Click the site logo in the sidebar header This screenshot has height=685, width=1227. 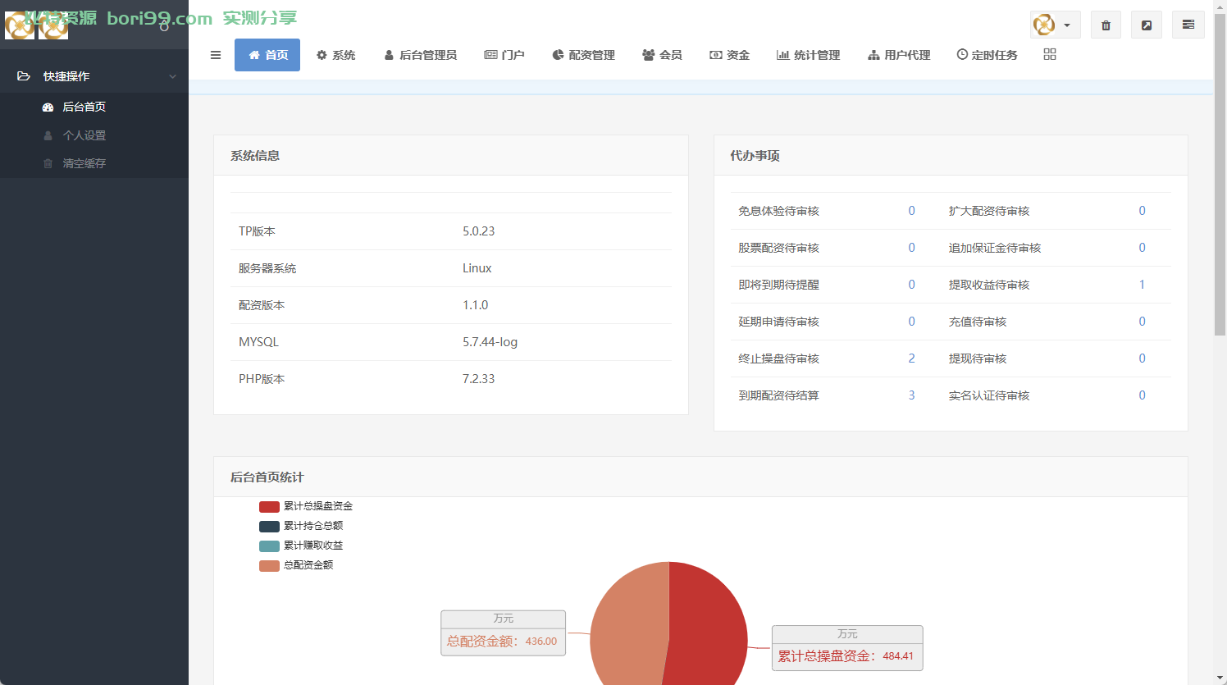[37, 25]
